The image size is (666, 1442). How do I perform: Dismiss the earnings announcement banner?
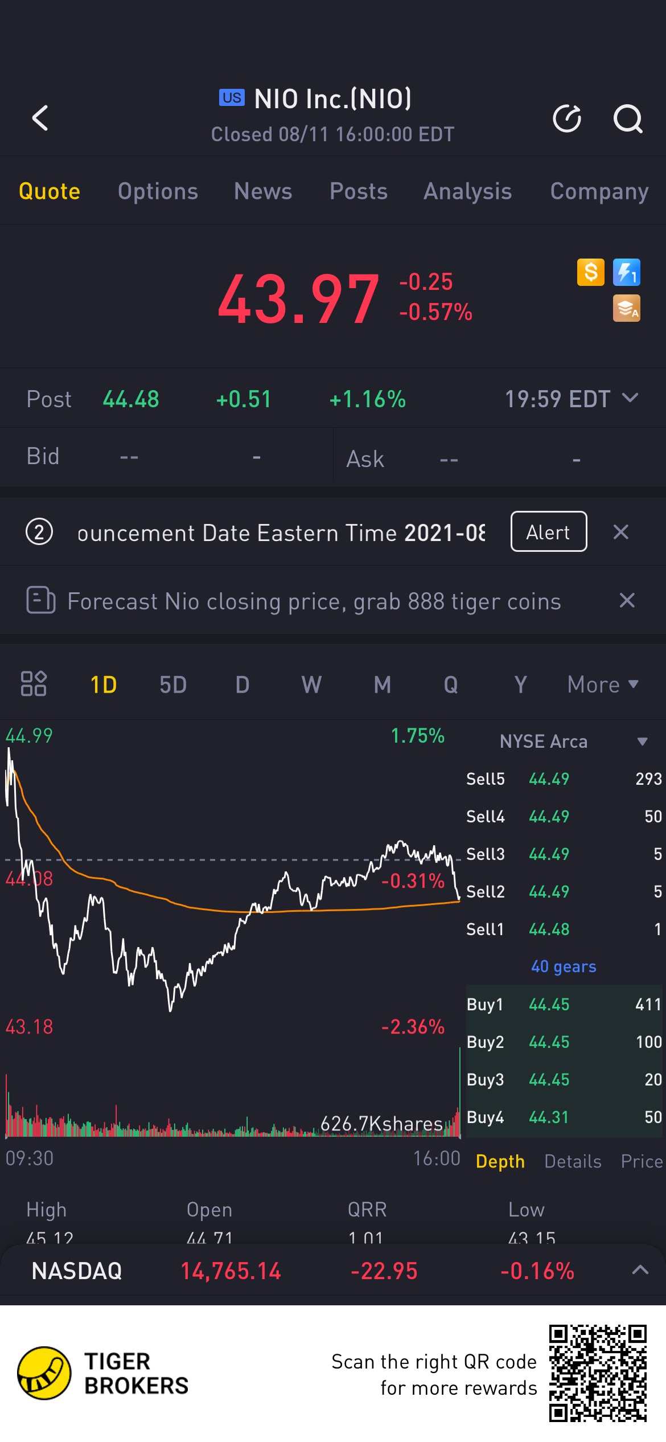tap(620, 532)
